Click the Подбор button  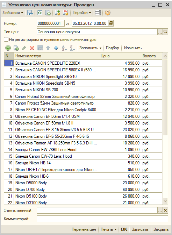(x=112, y=48)
